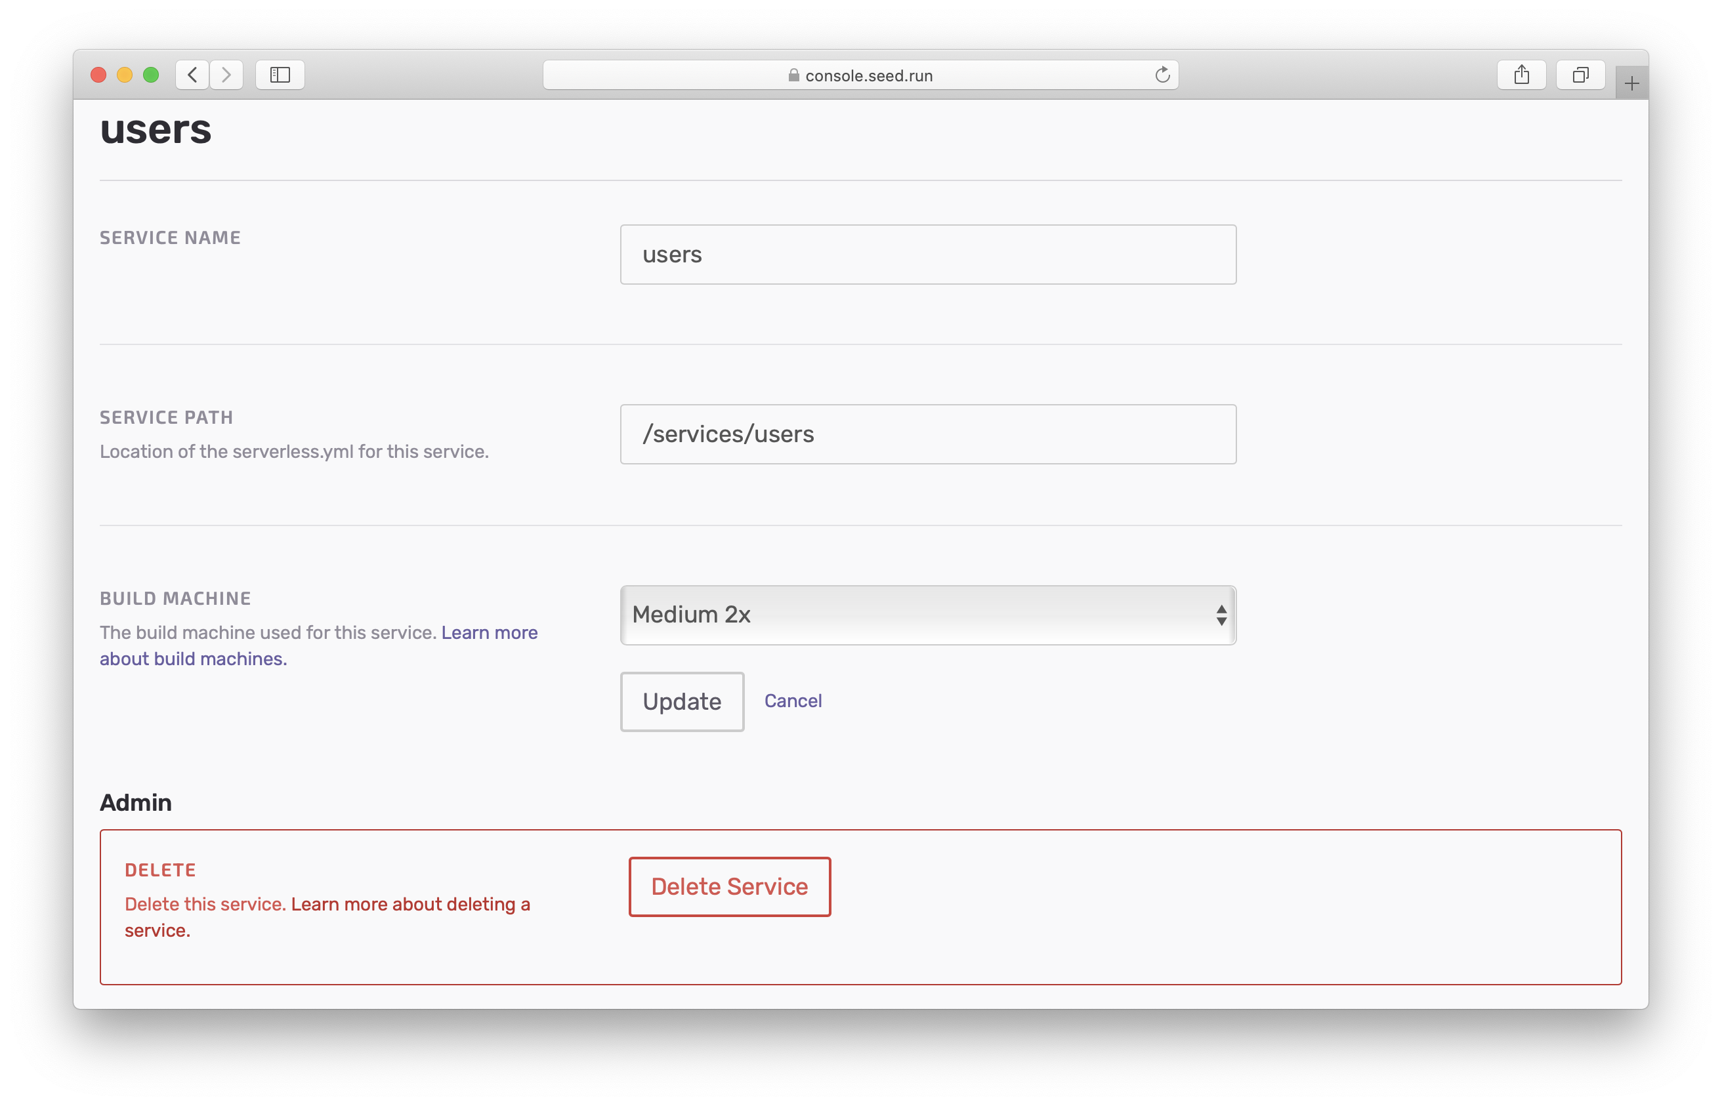The height and width of the screenshot is (1106, 1722).
Task: Focus the Service Path text field
Action: pos(927,434)
